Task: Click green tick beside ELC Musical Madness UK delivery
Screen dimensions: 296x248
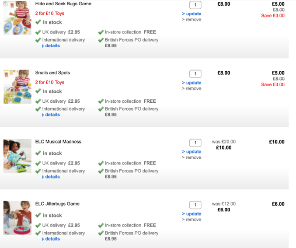Action: 38,163
